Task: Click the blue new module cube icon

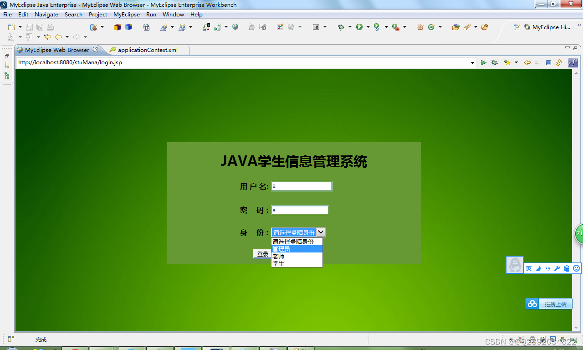Action: pos(128,27)
